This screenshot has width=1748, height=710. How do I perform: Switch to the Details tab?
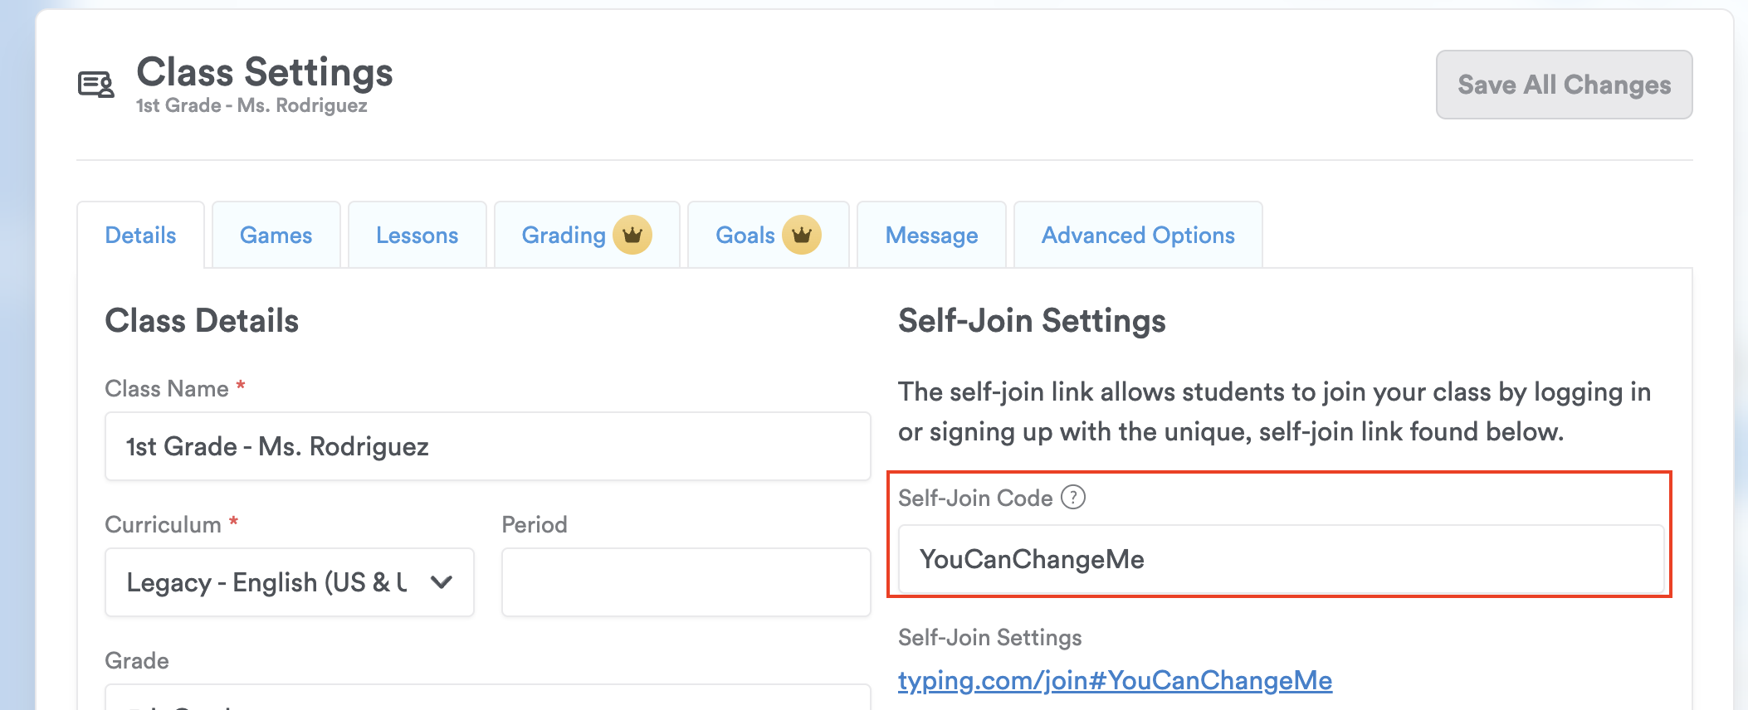[140, 236]
